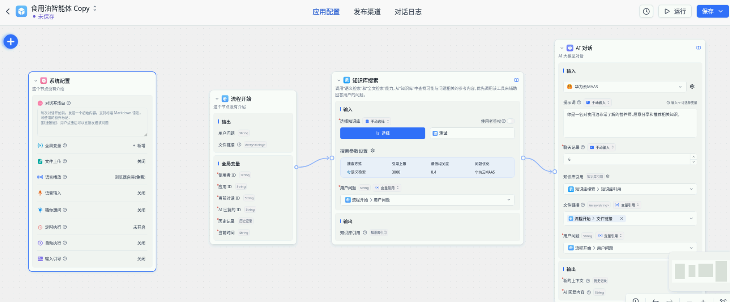This screenshot has height=302, width=730.
Task: Click the 知识库搜索 node icon
Action: tap(347, 80)
